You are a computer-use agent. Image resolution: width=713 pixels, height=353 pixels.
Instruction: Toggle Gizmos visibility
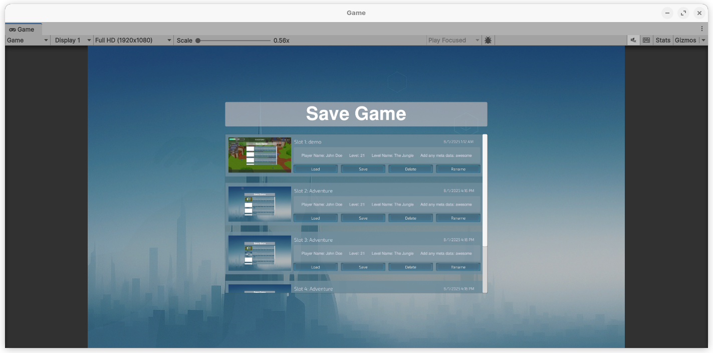(x=685, y=40)
